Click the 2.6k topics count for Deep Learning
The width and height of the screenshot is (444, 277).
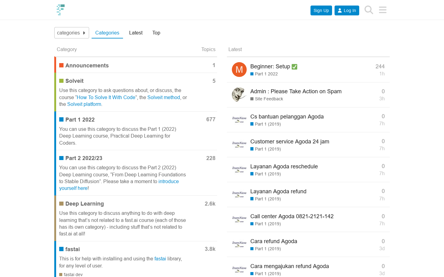210,204
